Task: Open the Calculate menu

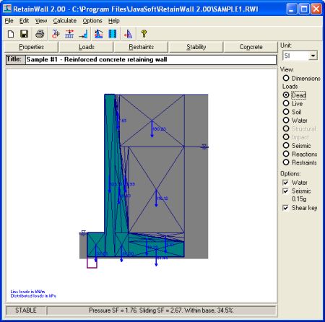Action: pos(65,21)
